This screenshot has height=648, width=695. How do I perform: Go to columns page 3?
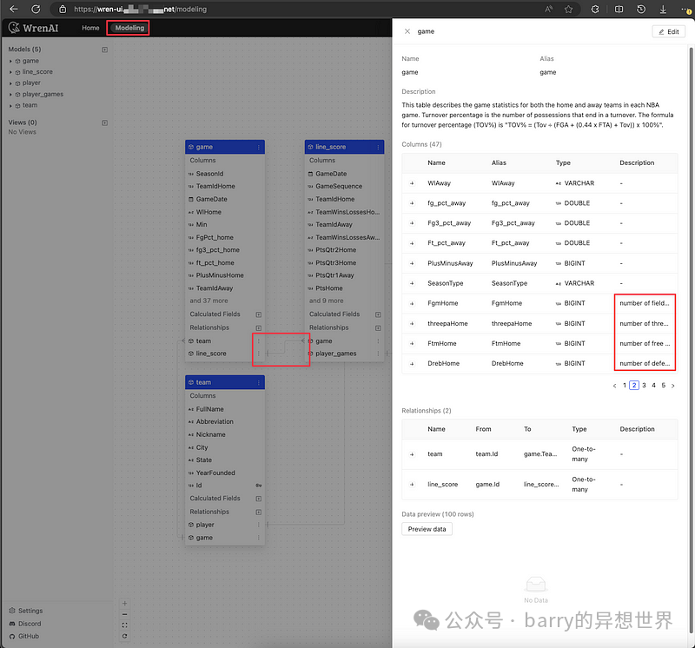tap(644, 385)
